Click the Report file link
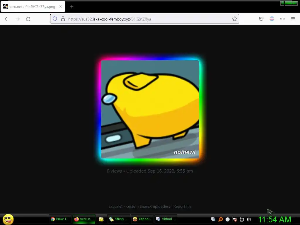300x225 pixels. [x=182, y=207]
